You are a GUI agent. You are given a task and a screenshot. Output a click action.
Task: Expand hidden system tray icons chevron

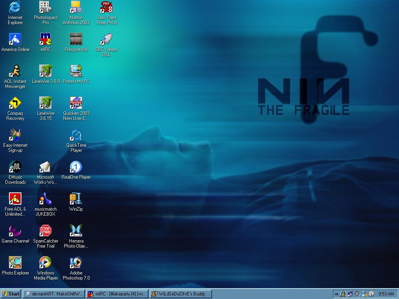337,294
